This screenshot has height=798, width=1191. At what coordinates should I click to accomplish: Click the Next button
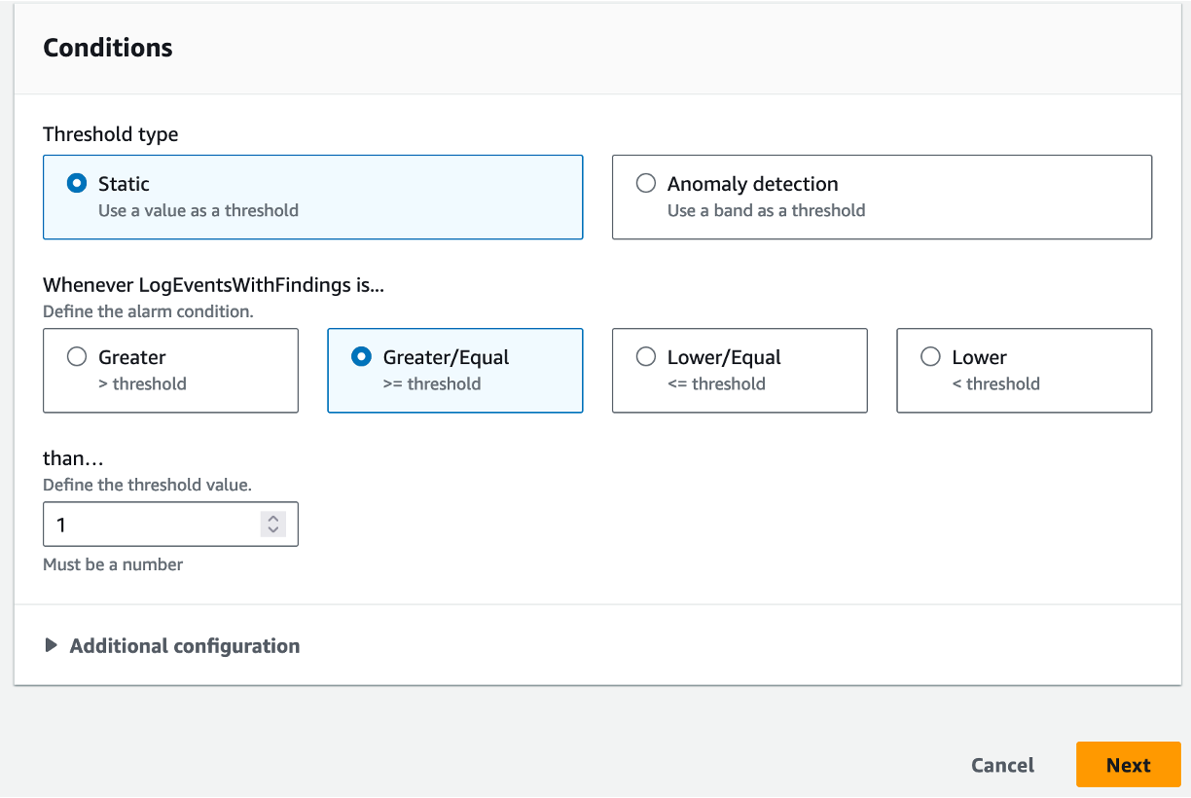[x=1128, y=765]
